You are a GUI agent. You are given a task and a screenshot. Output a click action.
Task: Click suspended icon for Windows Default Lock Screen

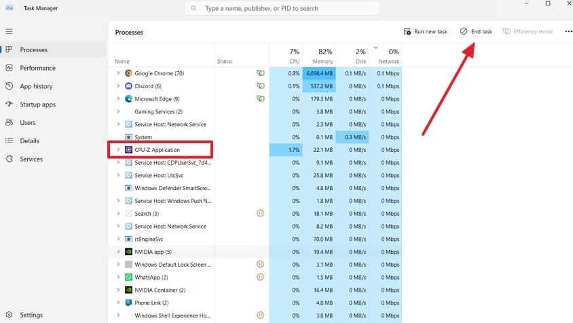260,264
